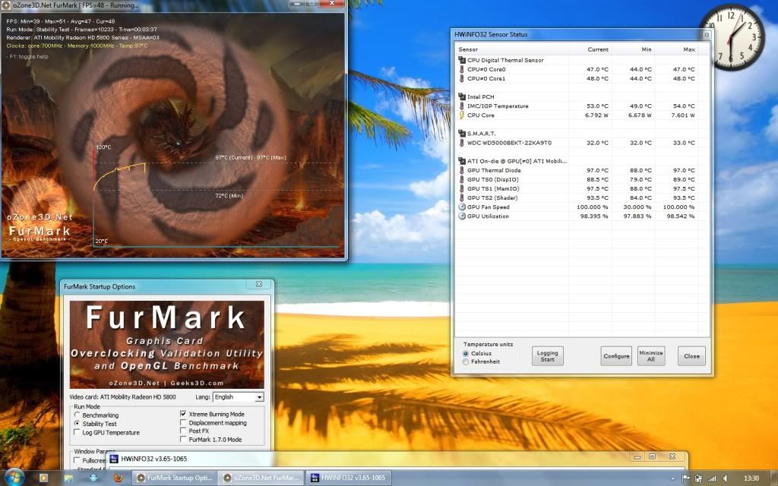Click the Configure button
Viewport: 778px width, 486px height.
pyautogui.click(x=616, y=356)
